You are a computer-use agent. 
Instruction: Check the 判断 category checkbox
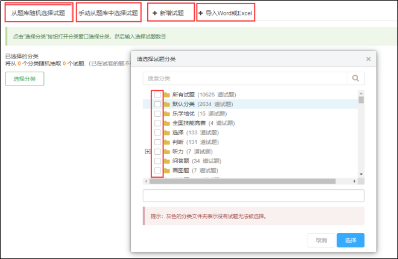point(157,142)
